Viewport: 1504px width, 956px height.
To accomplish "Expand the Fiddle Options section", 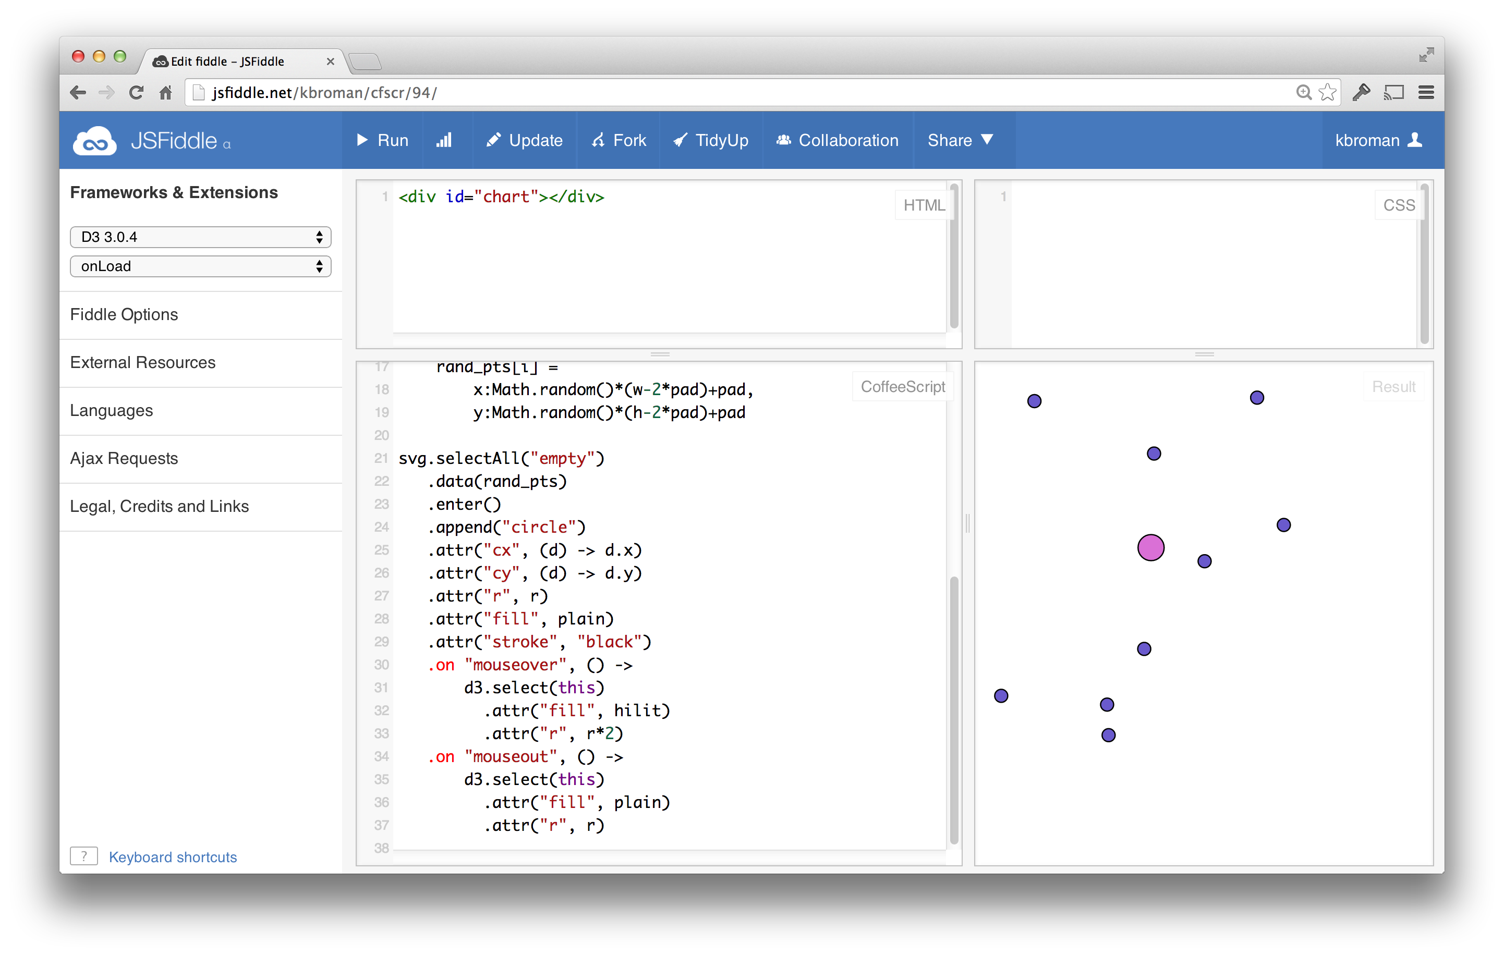I will click(x=124, y=315).
